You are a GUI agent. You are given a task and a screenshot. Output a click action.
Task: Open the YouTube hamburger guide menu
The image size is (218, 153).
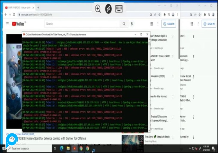click(x=7, y=24)
